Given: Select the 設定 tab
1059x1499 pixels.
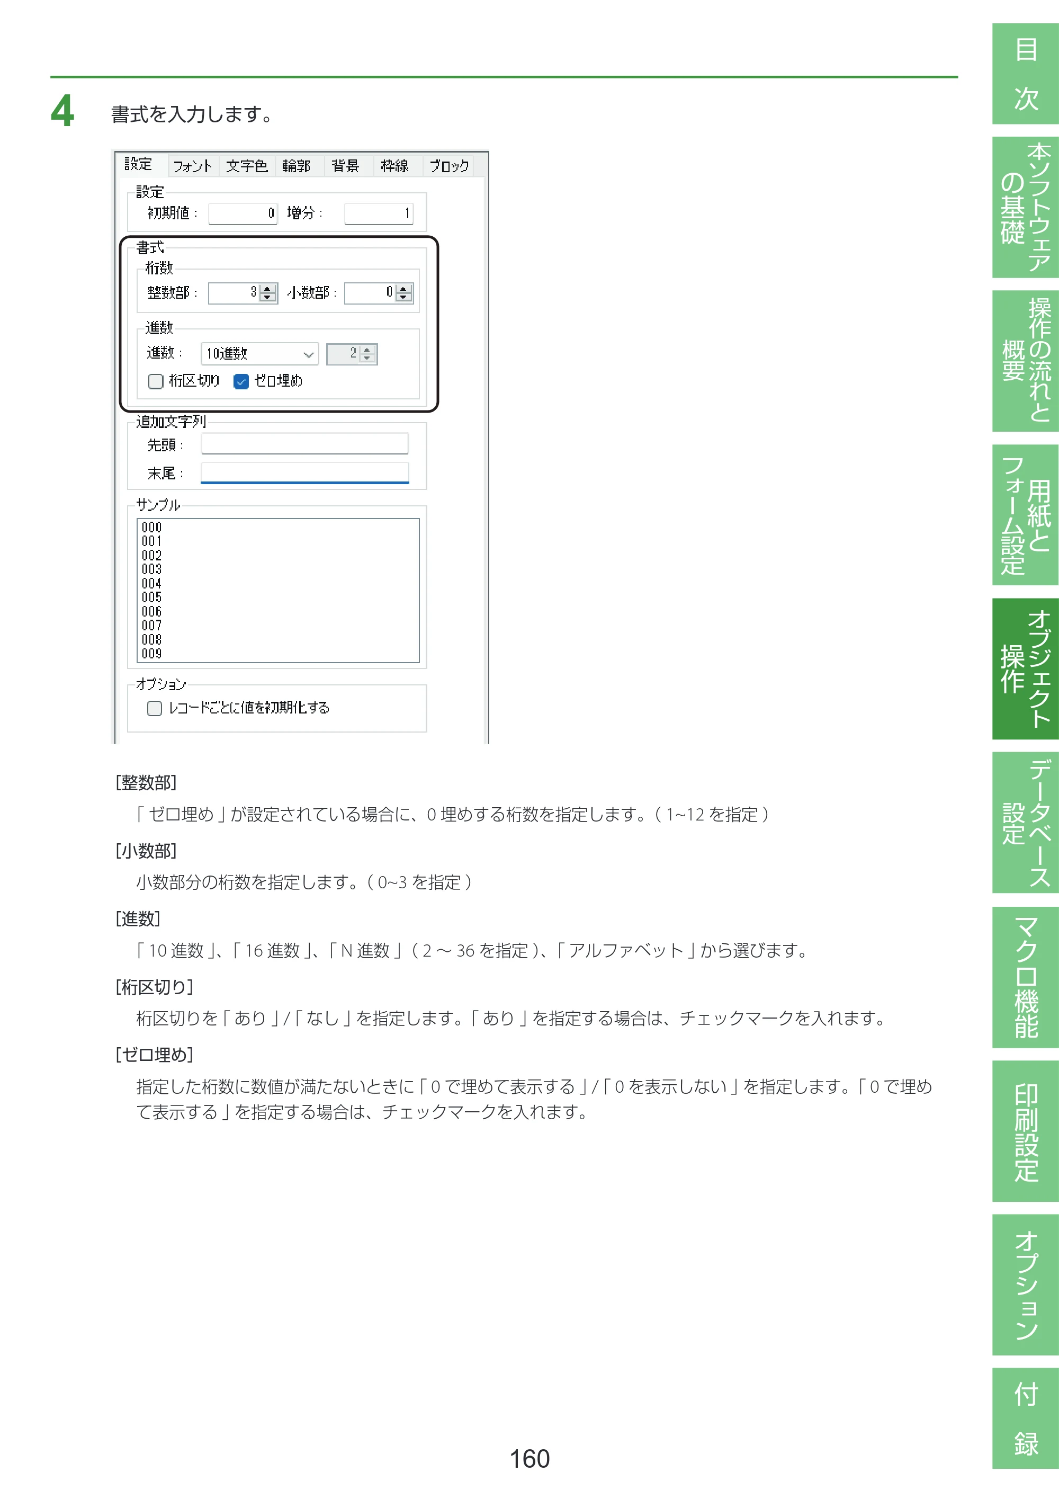Looking at the screenshot, I should pos(139,164).
